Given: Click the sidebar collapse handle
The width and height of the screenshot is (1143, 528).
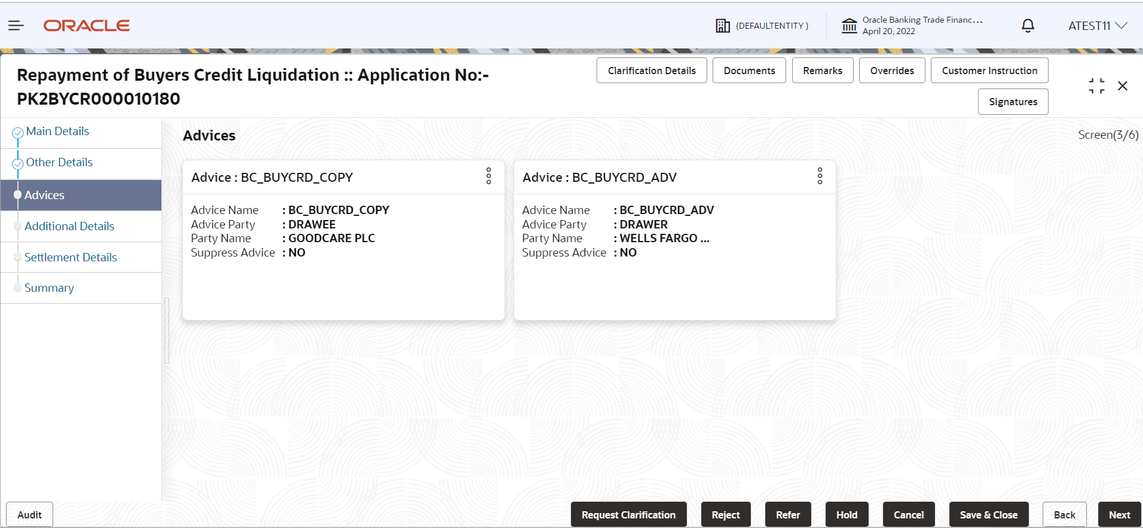Looking at the screenshot, I should point(167,330).
